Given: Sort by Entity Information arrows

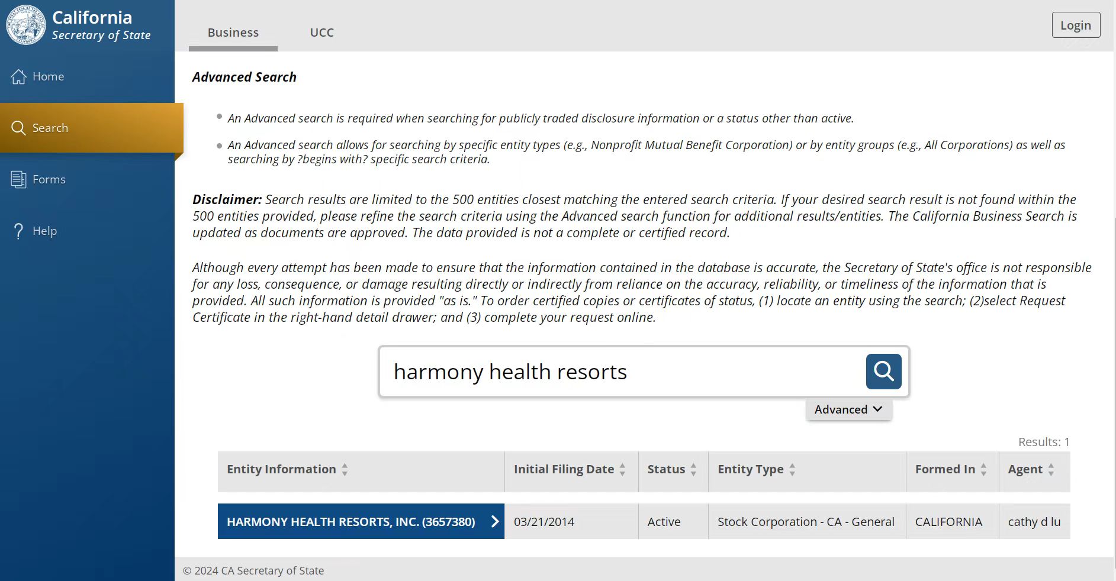Looking at the screenshot, I should [345, 470].
